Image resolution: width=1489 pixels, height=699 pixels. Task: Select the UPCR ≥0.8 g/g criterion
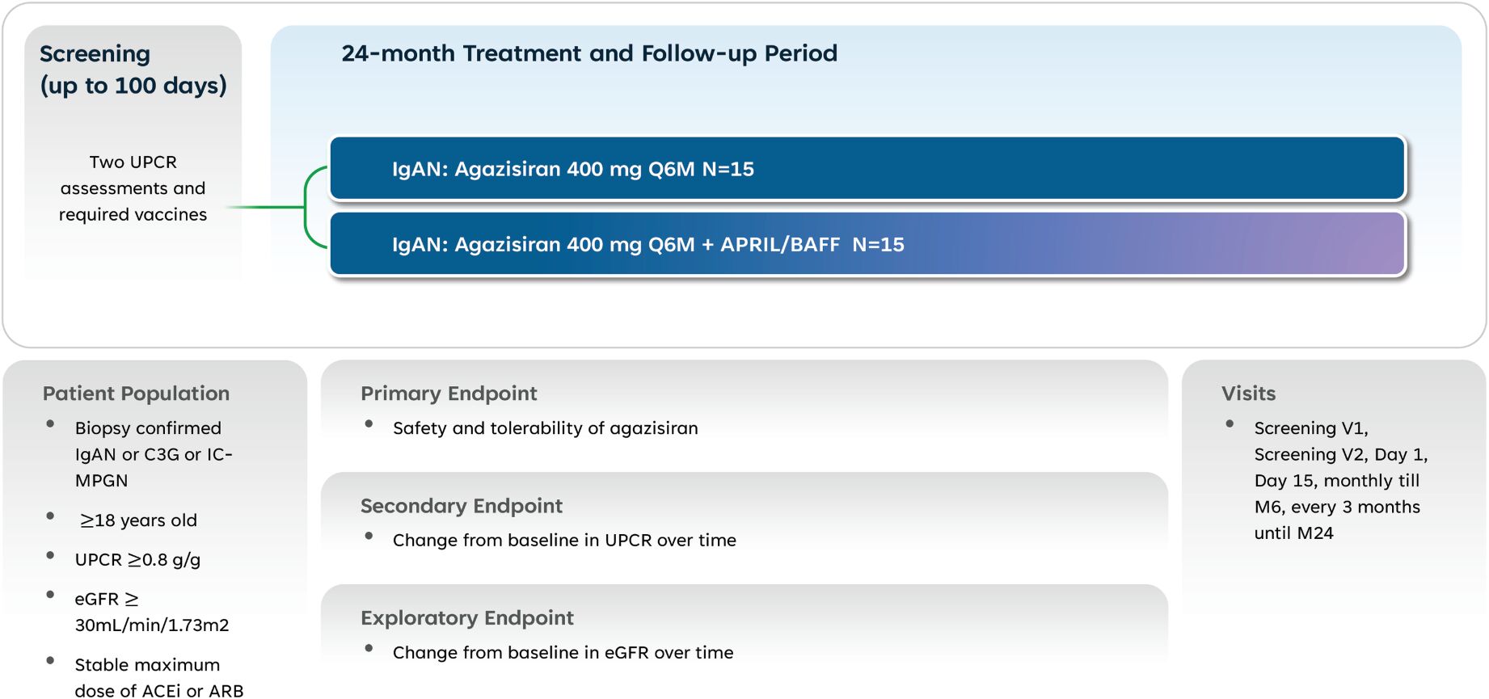pyautogui.click(x=137, y=560)
